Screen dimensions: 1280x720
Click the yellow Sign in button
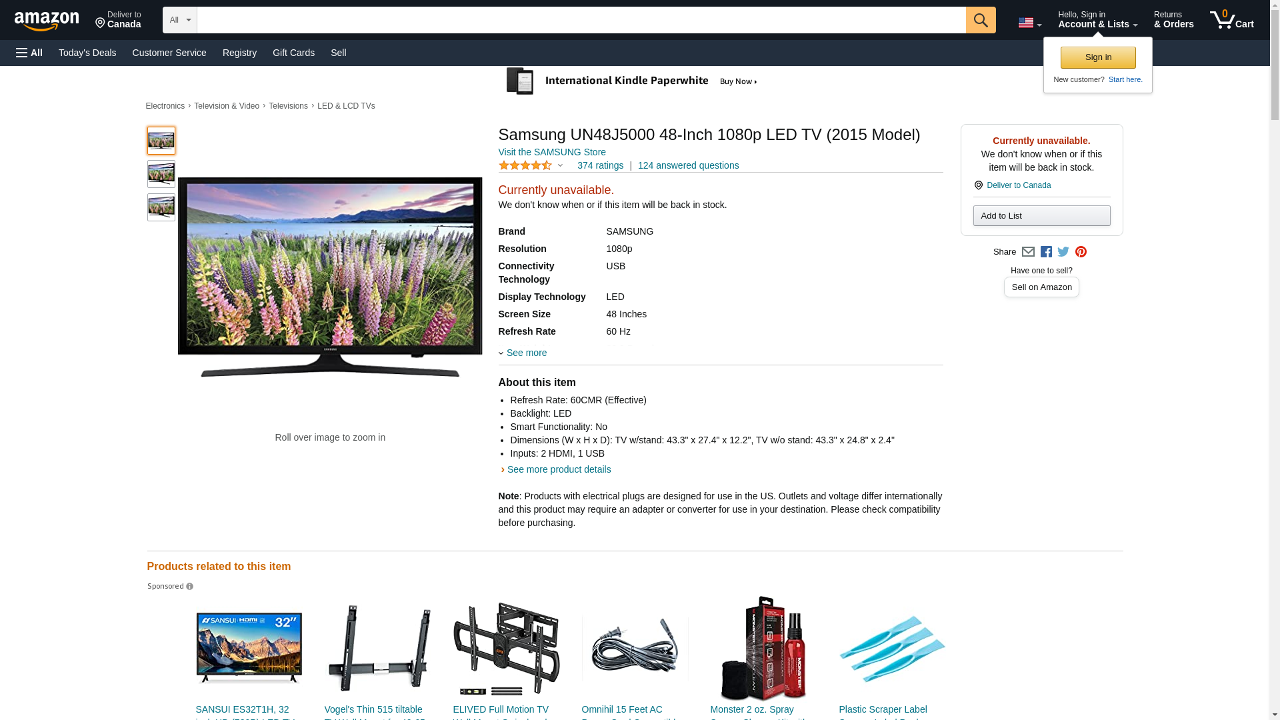coord(1098,57)
